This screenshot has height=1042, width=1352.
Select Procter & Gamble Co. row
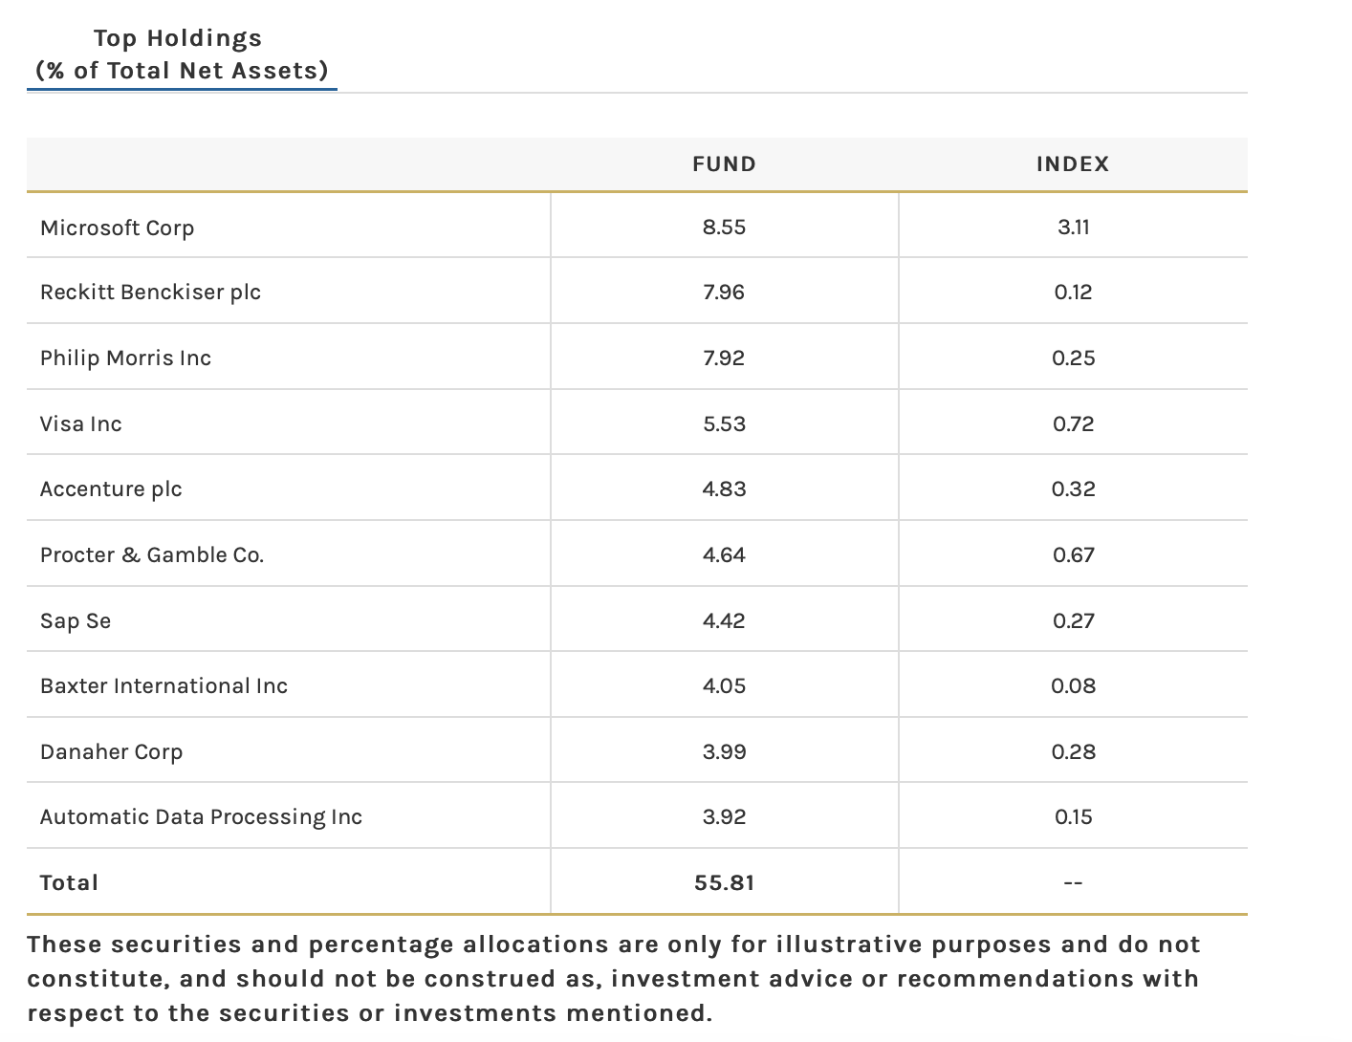coord(151,555)
